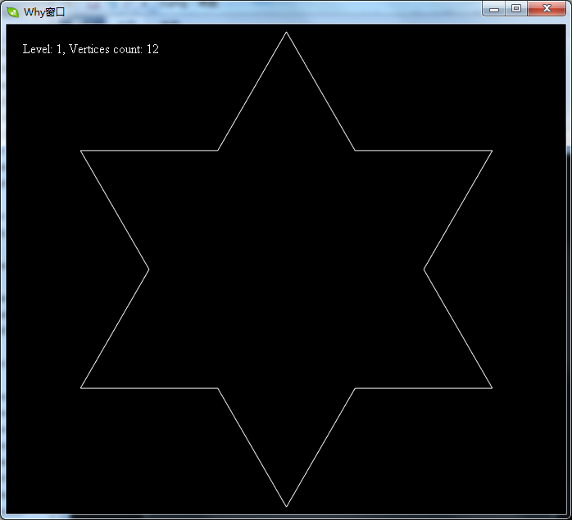Click the green app icon in title bar

click(13, 12)
